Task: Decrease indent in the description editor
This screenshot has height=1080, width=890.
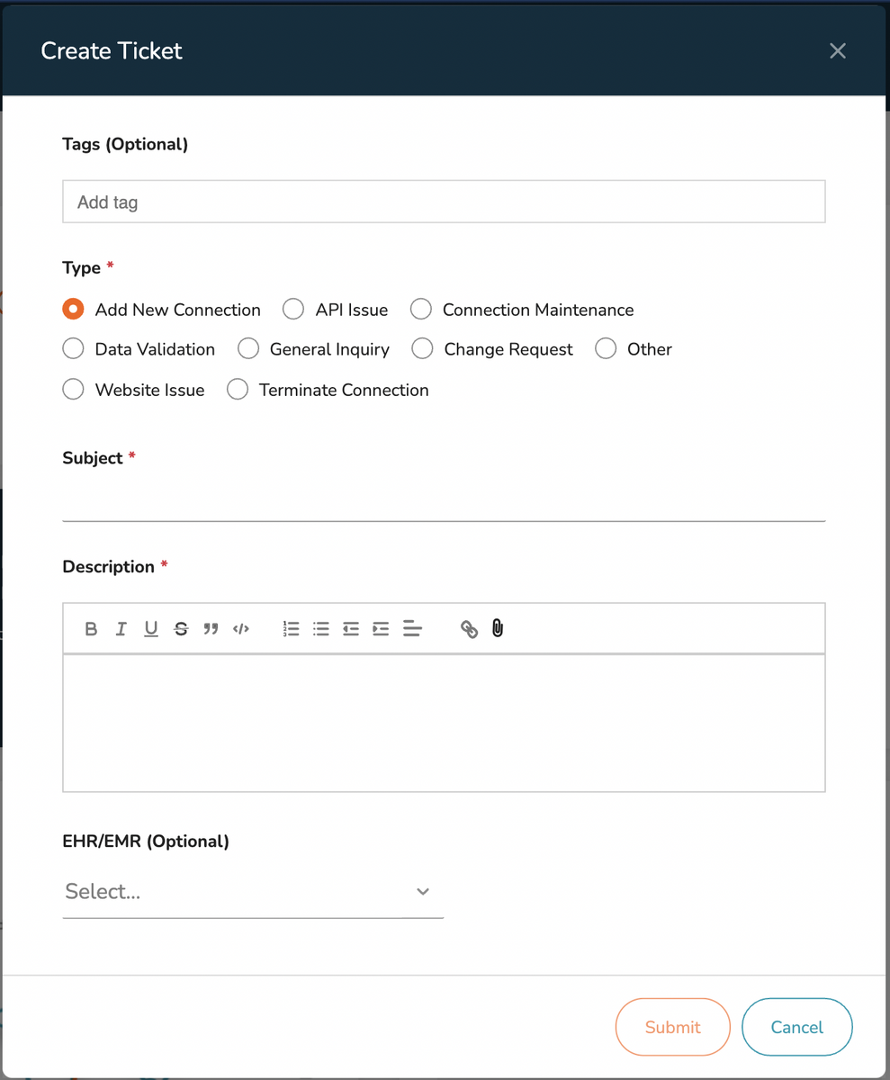Action: (x=350, y=628)
